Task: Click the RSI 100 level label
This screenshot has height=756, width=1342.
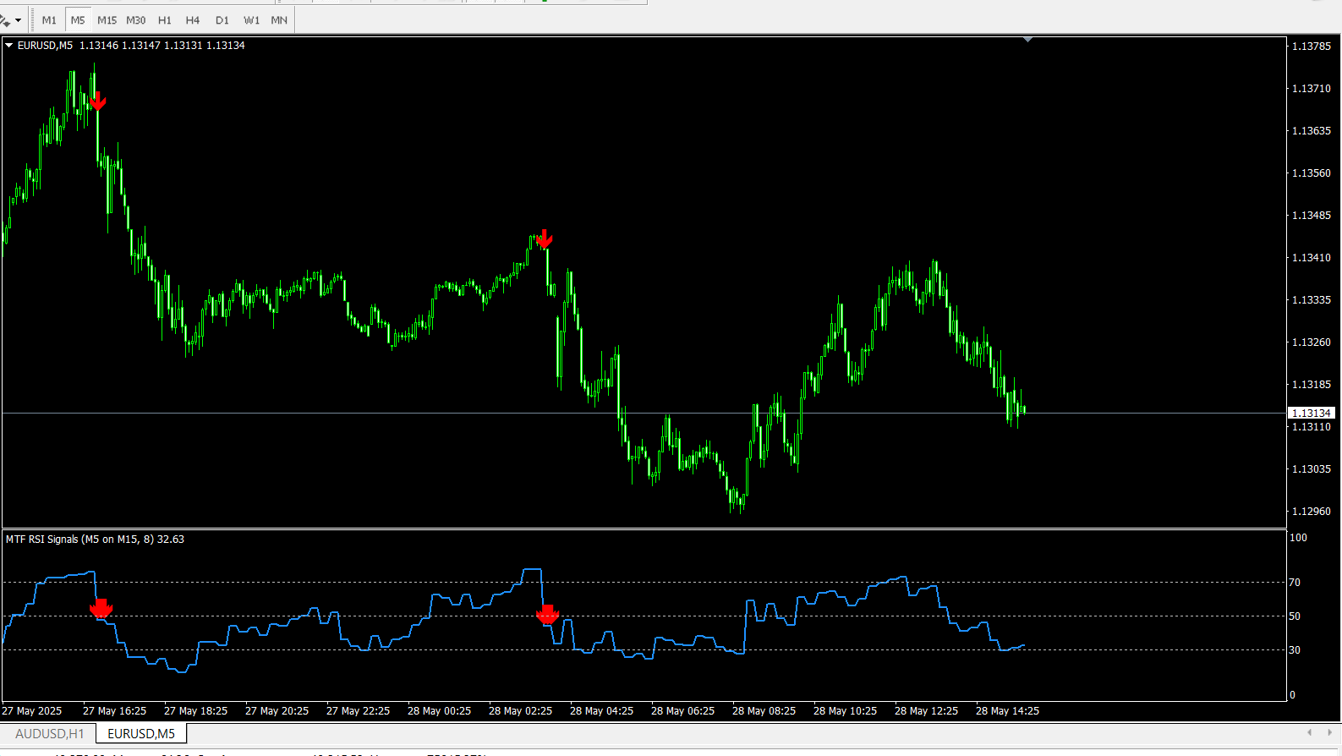Action: (x=1298, y=538)
